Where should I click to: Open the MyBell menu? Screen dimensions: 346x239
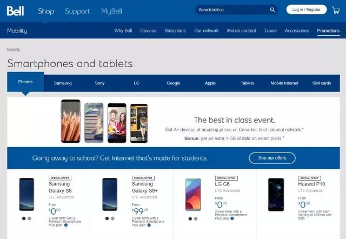click(x=112, y=11)
